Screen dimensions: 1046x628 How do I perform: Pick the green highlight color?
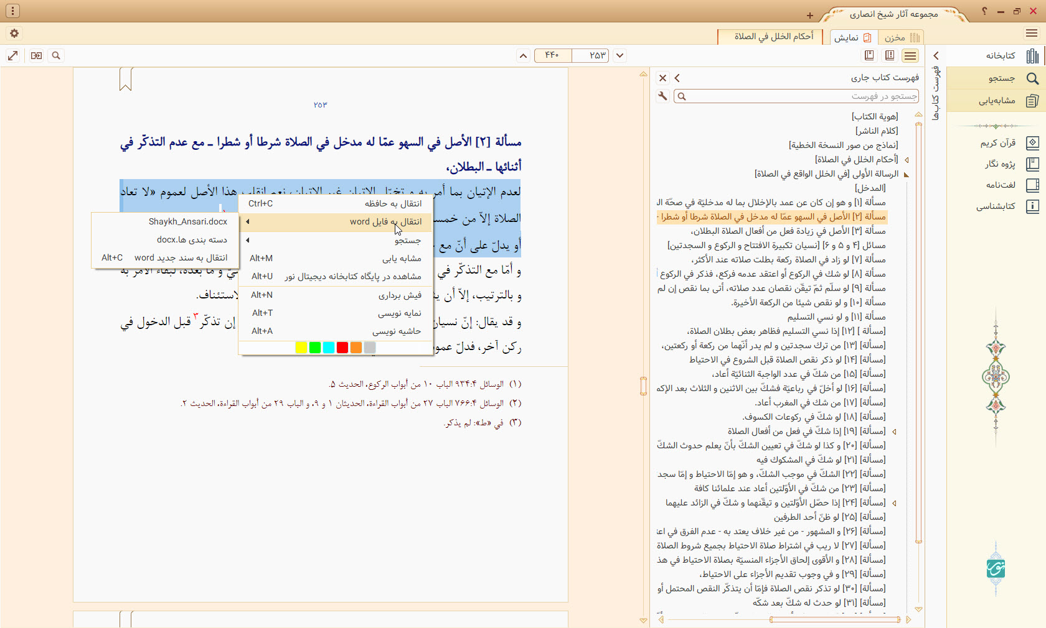315,348
